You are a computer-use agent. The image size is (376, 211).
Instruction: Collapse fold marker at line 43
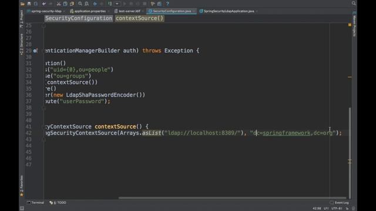click(44, 139)
